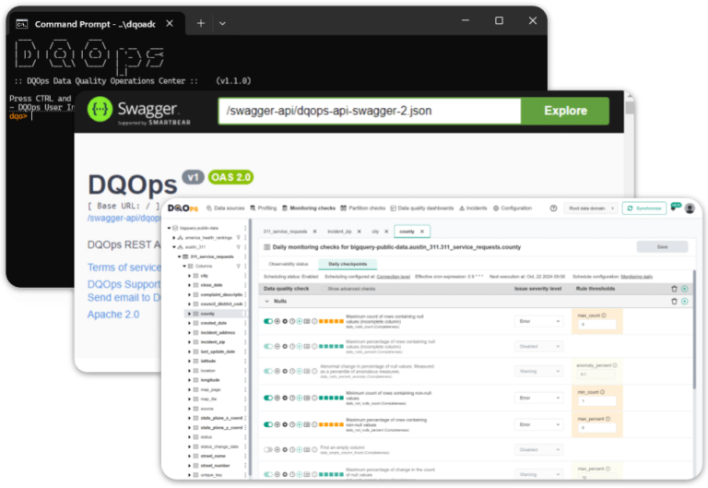Expand the city column node

(189, 276)
